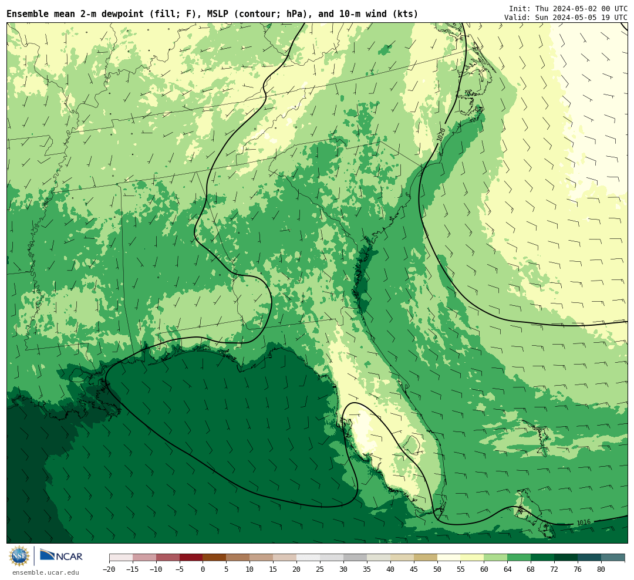634x580 pixels.
Task: Click the NCAR logo
Action: point(61,556)
